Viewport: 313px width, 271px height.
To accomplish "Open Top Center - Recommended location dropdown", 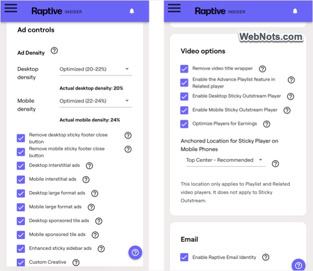I will pos(226,160).
